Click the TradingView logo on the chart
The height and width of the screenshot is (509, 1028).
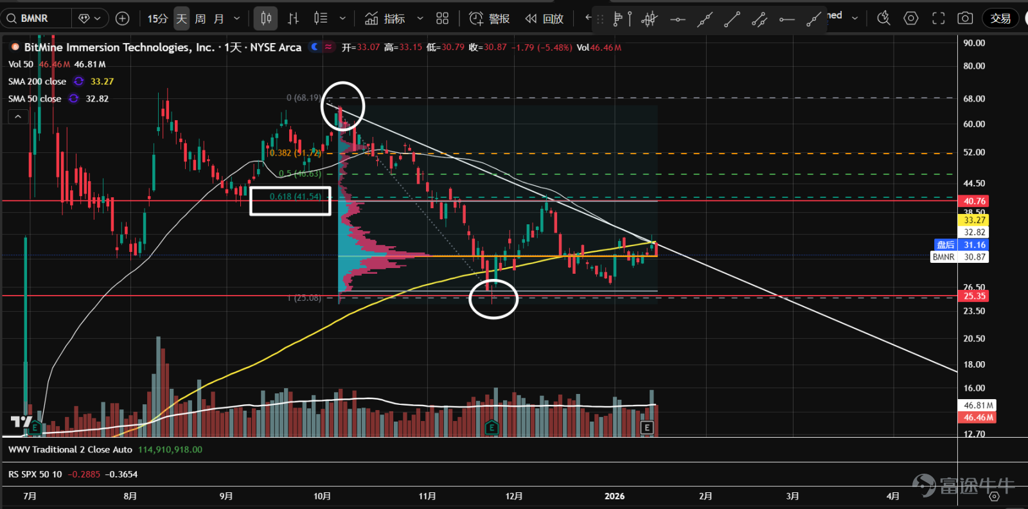pos(21,422)
